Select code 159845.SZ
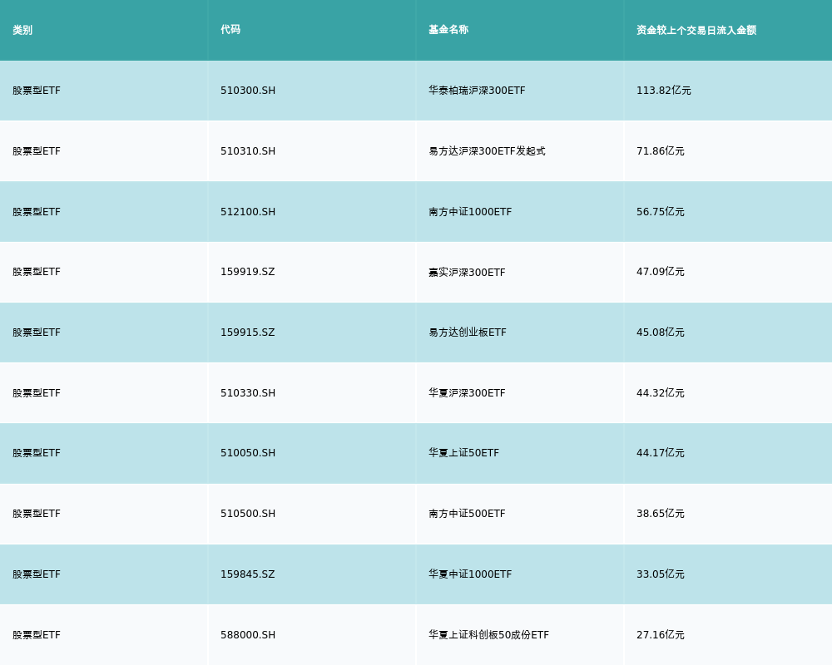Viewport: 832px width, 665px height. pyautogui.click(x=247, y=574)
